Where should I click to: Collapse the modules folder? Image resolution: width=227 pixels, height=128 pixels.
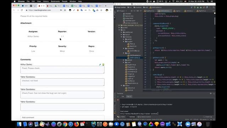click(121, 37)
